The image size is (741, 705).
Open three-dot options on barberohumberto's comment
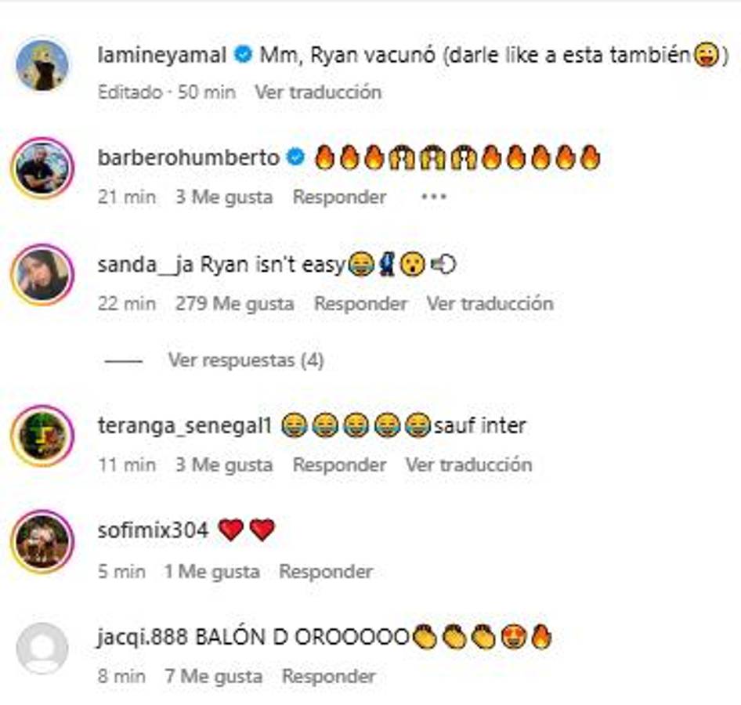[x=434, y=197]
